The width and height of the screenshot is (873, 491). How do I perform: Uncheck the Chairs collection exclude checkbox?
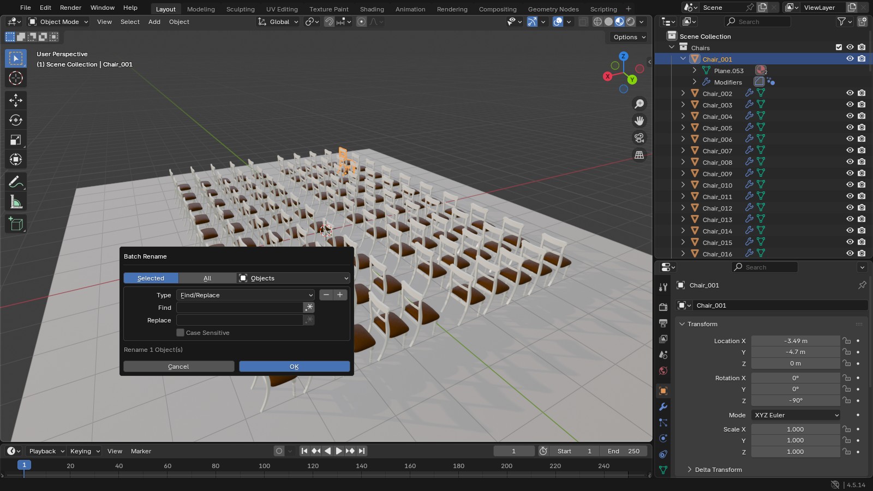point(839,47)
